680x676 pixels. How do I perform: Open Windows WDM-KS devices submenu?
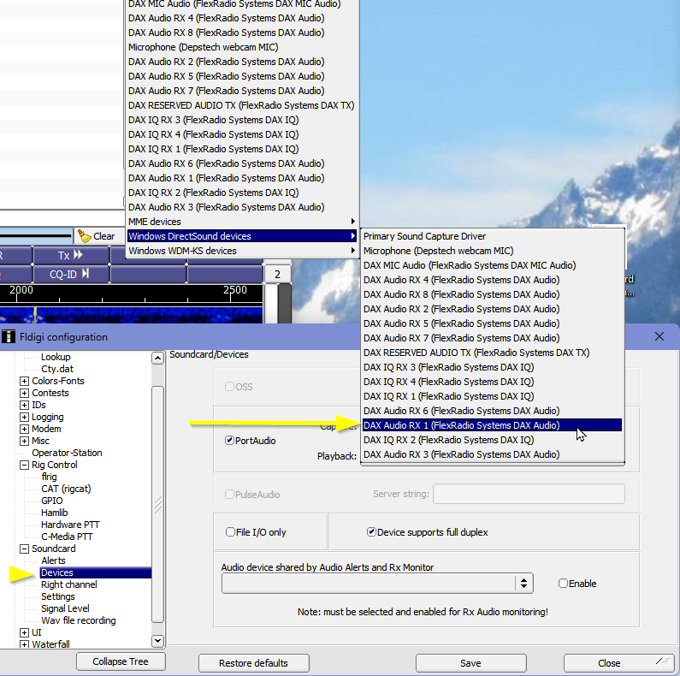click(242, 251)
